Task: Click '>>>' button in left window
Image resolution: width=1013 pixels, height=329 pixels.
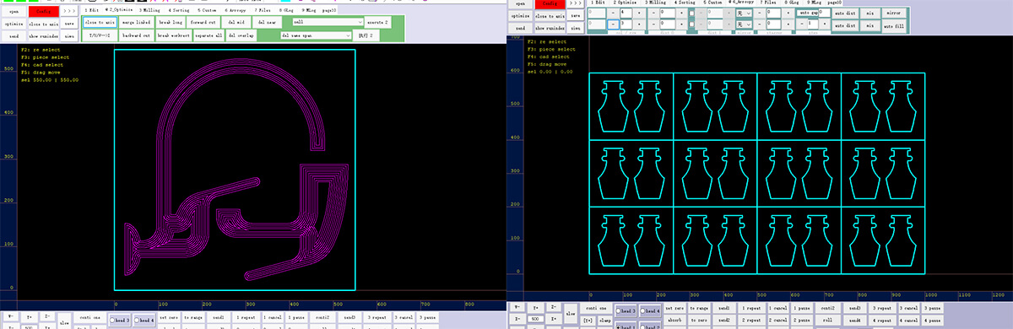Action: (x=69, y=11)
